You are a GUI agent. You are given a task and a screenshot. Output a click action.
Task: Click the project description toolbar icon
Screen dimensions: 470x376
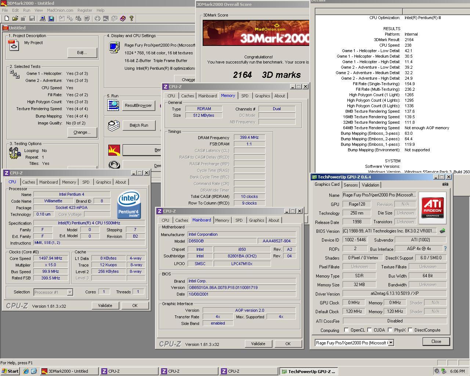pyautogui.click(x=61, y=18)
